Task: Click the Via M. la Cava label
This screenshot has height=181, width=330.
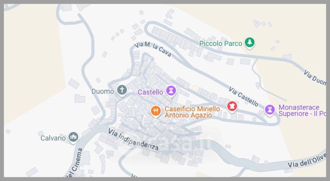Action: (x=153, y=49)
